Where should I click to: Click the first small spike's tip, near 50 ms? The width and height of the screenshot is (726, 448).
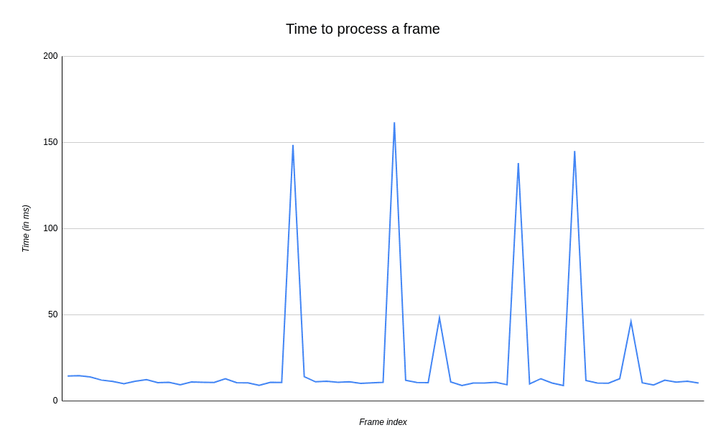[439, 318]
